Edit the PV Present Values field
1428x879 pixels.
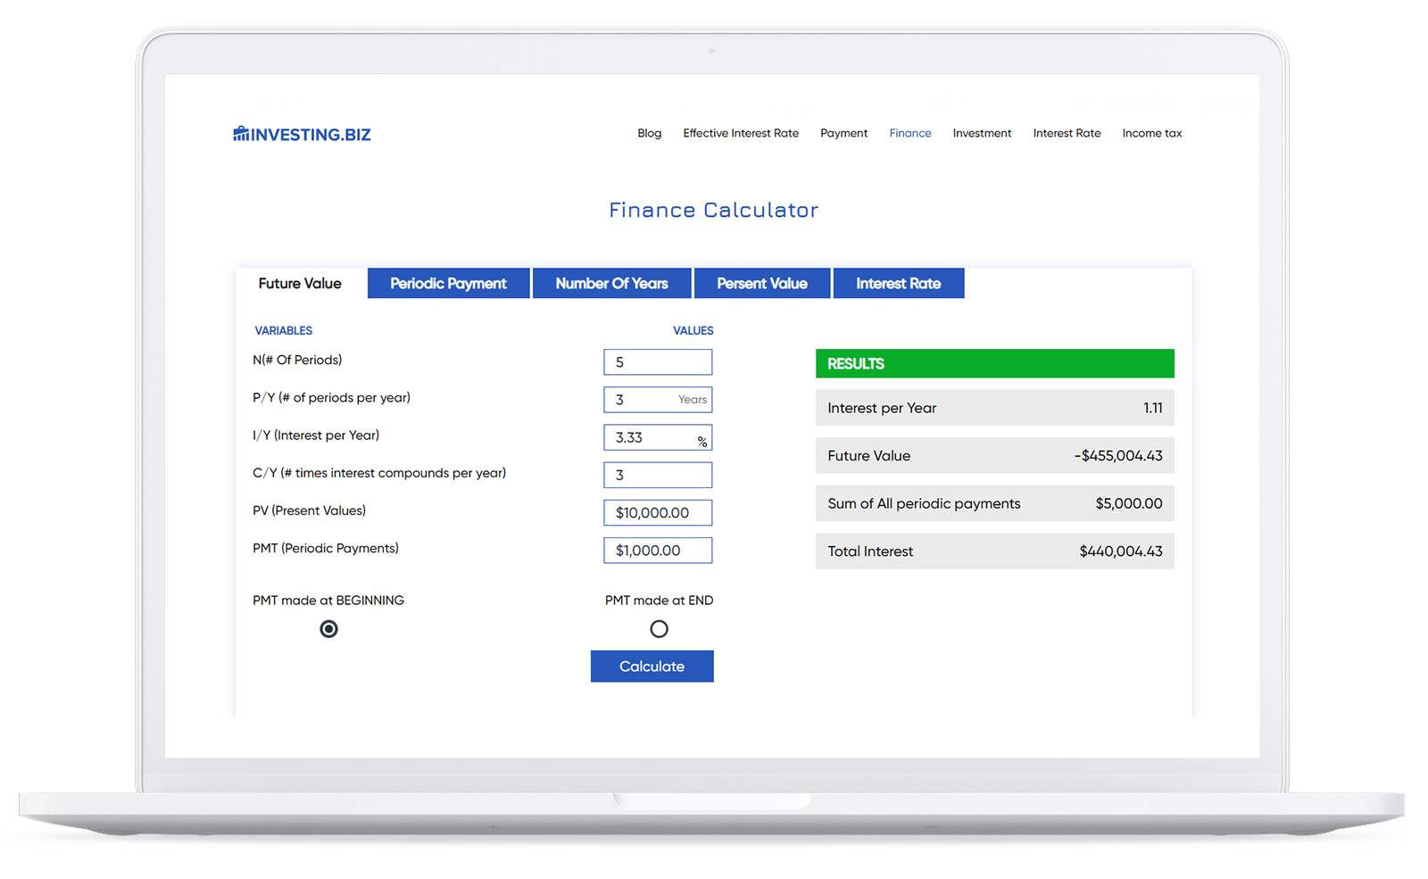(x=658, y=513)
